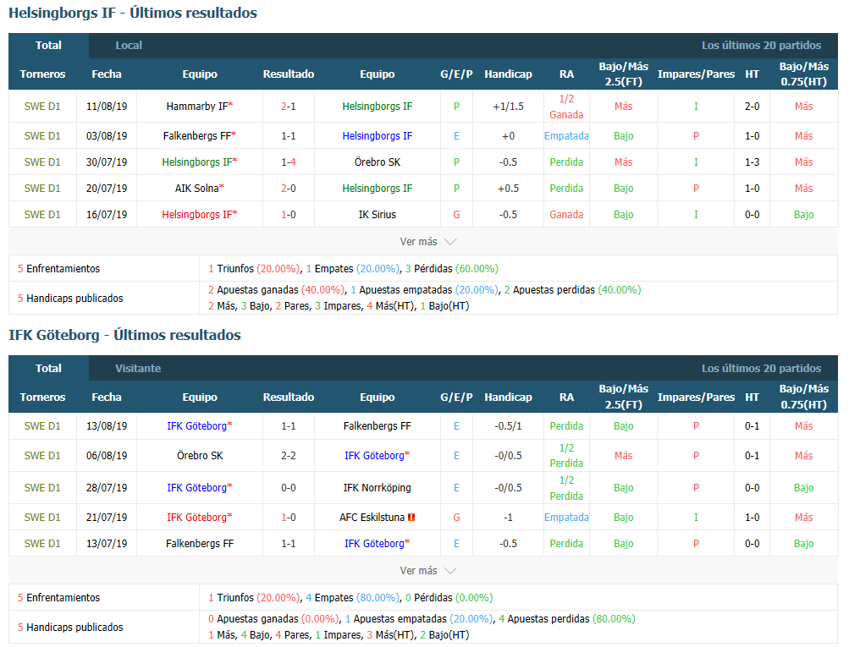
Task: Select Total tab in IFK Göteborg results
Action: 48,369
